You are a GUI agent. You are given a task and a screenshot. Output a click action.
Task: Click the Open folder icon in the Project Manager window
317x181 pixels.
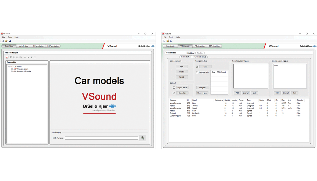[x=6, y=41]
